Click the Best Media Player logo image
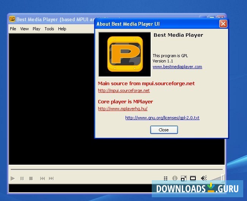This screenshot has width=247, height=201. 124,55
